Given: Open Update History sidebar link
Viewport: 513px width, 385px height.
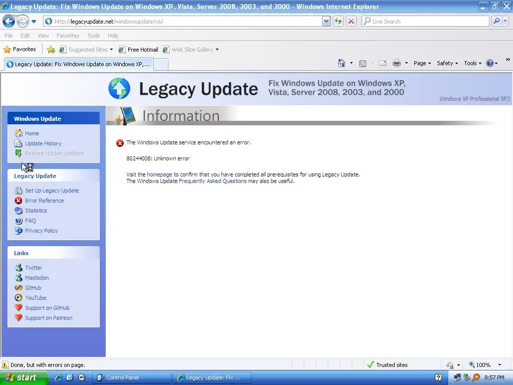Looking at the screenshot, I should (x=43, y=143).
